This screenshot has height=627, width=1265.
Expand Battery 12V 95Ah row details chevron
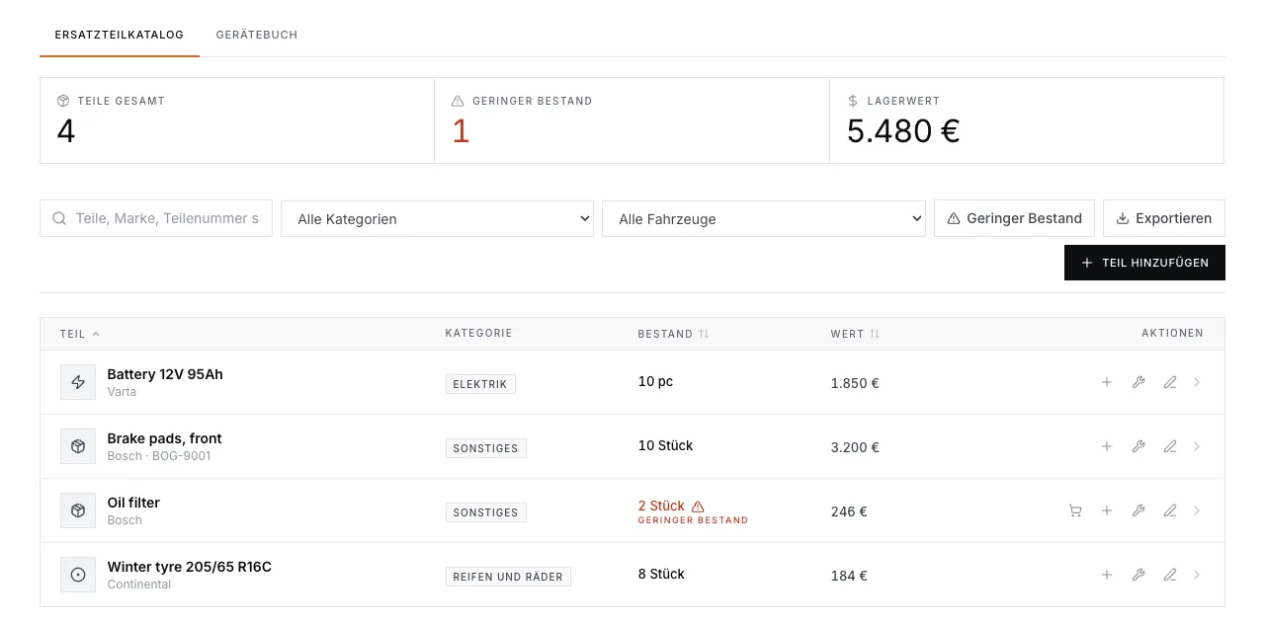1197,382
